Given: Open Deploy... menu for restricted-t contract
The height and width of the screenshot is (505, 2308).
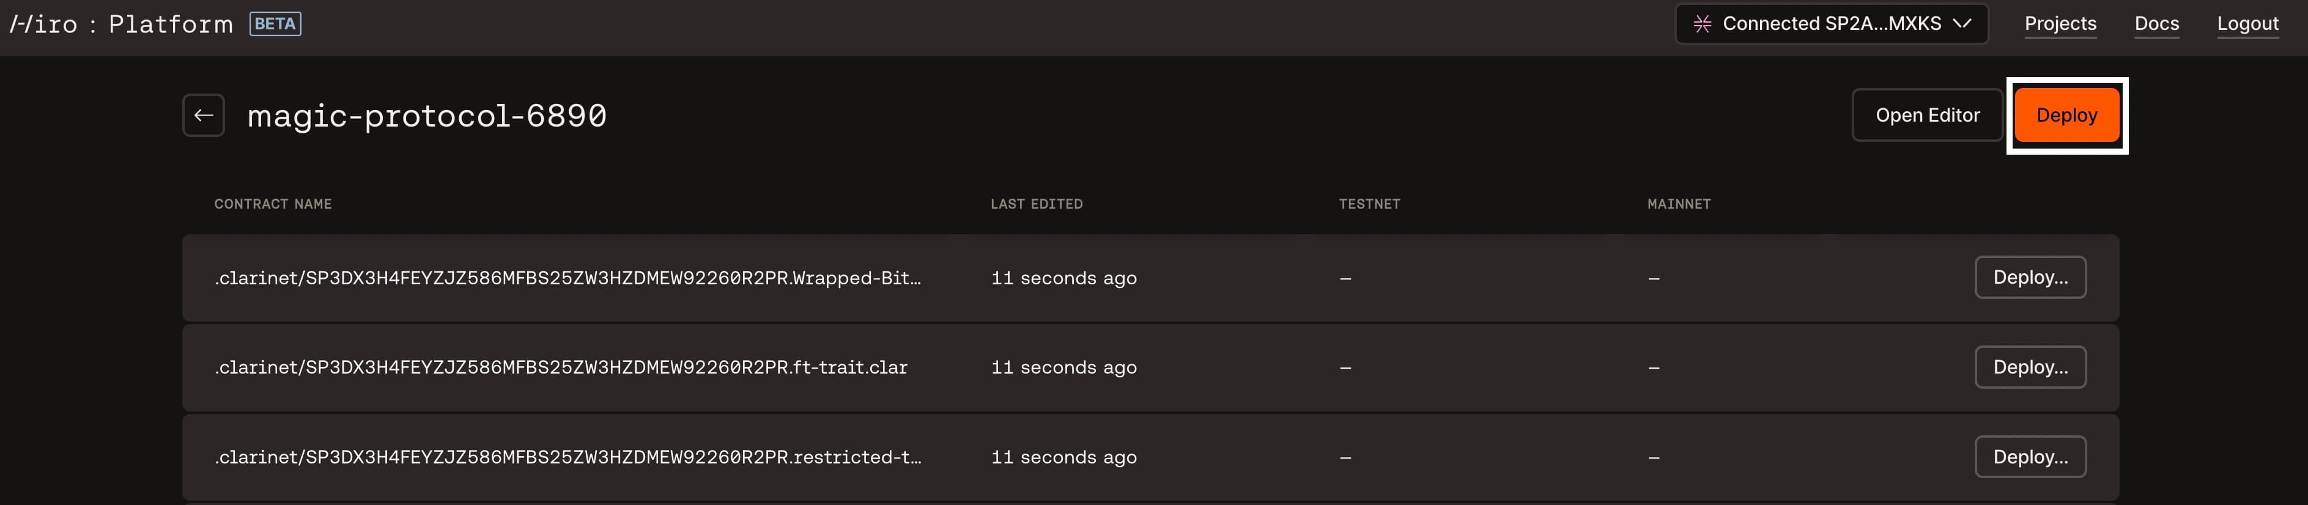Looking at the screenshot, I should 2030,457.
